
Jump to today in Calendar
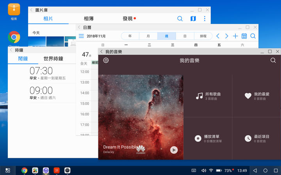244,36
